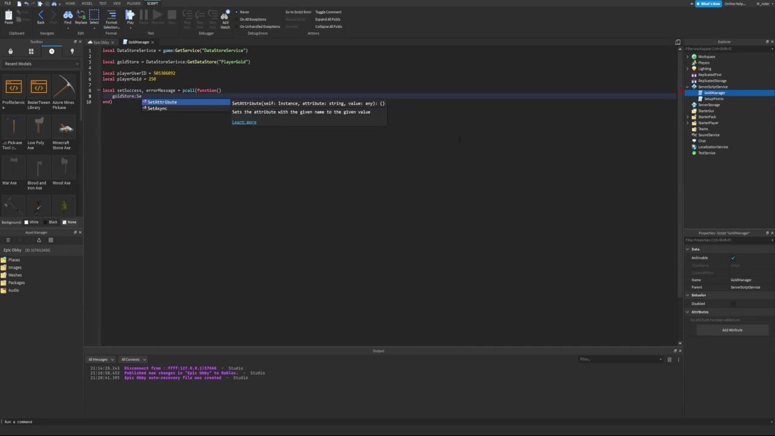Screen dimensions: 775x436
Task: Collapse the Behavior properties section
Action: point(688,295)
